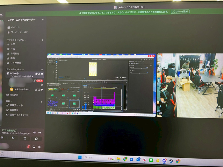Turn on camera in voice panel
223x167 pixels.
pyautogui.click(x=2, y=138)
